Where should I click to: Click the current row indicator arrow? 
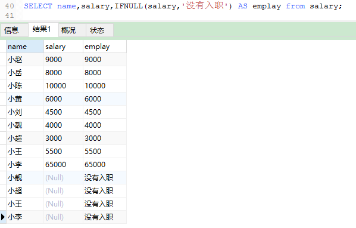(3, 217)
